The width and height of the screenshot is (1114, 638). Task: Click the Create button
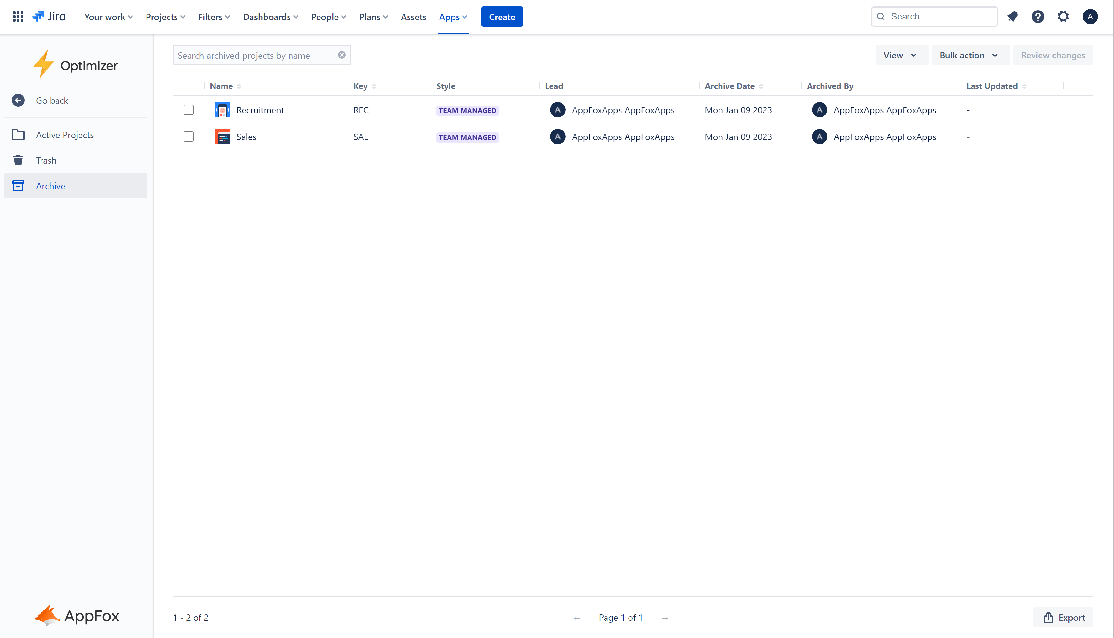coord(501,17)
